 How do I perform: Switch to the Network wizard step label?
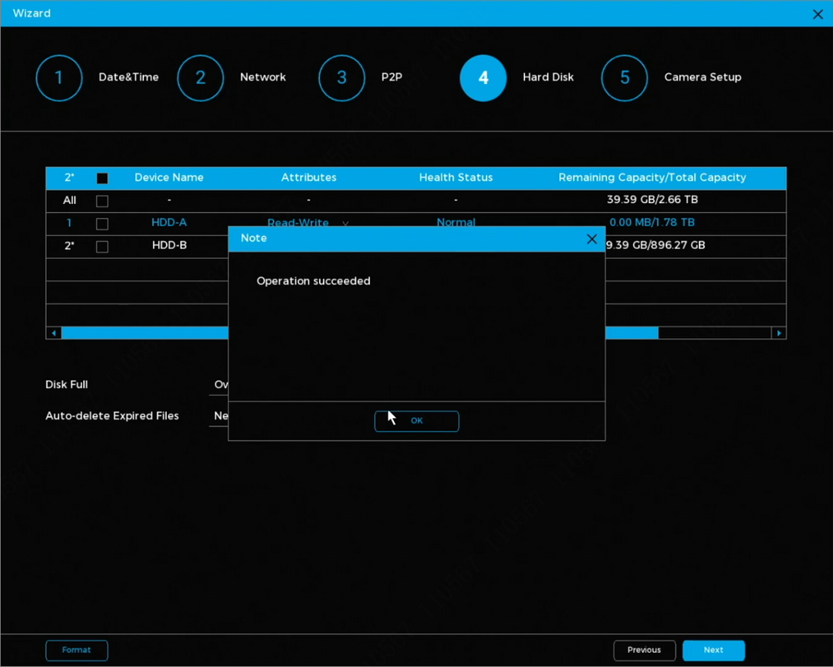[x=262, y=77]
